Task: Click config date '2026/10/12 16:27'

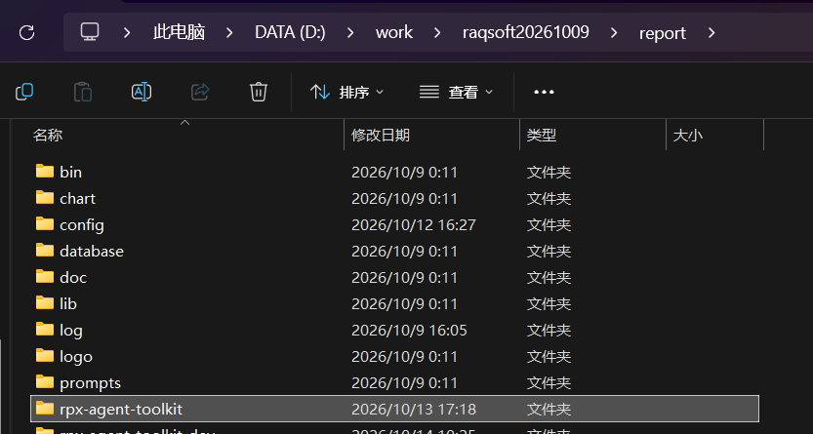Action: point(414,224)
